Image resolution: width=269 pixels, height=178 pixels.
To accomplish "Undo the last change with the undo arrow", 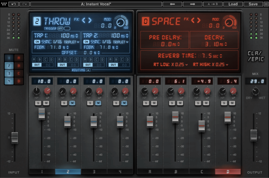I will [13, 4].
